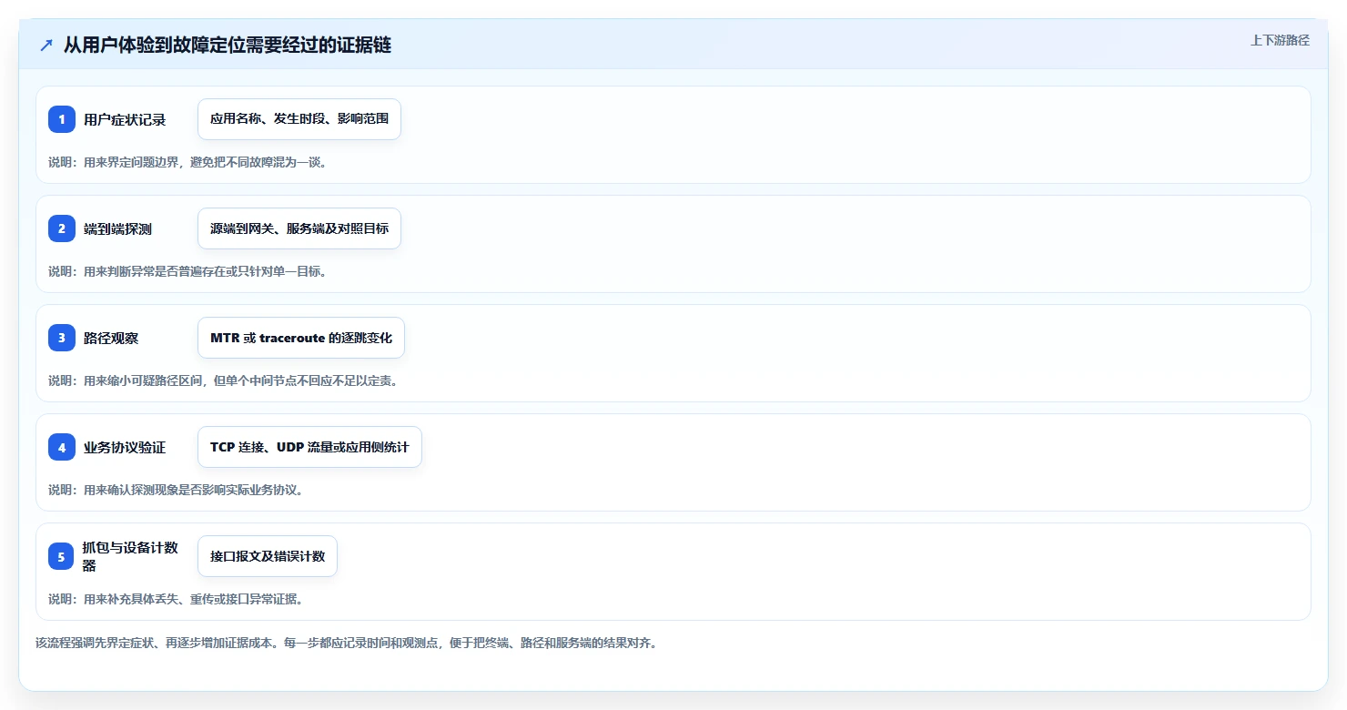
Task: Select the MTR 或 traceroute 的逐跳变化 chip
Action: click(301, 338)
